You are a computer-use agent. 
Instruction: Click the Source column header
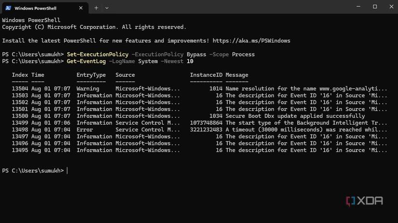(x=125, y=75)
